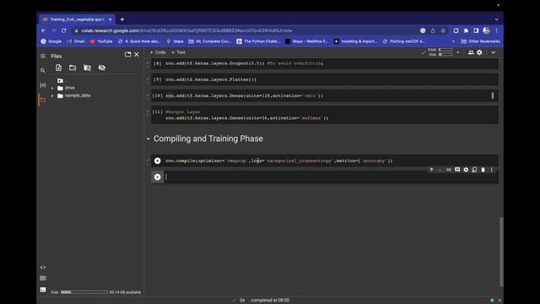This screenshot has height=304, width=540.
Task: Open the Chrome profile avatar
Action: [486, 30]
